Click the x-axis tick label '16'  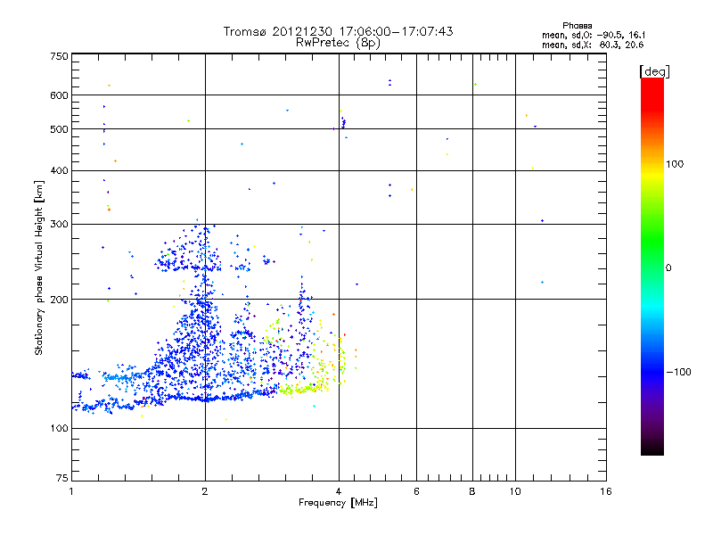point(606,491)
